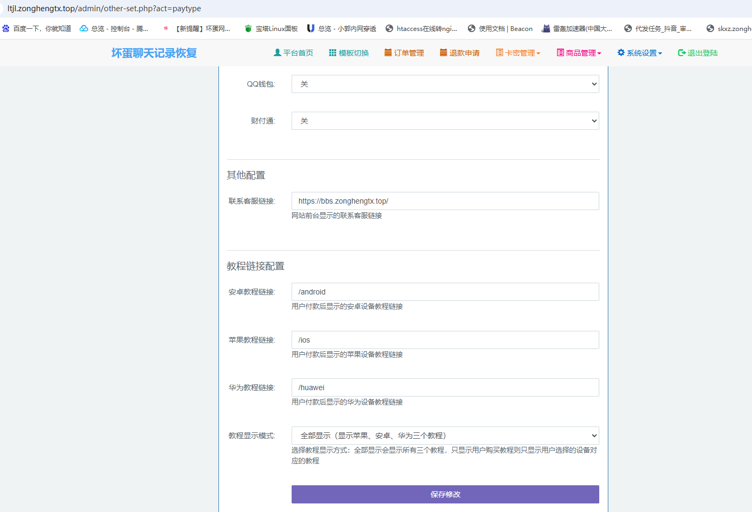Open the 卡密管理 menu

tap(518, 53)
